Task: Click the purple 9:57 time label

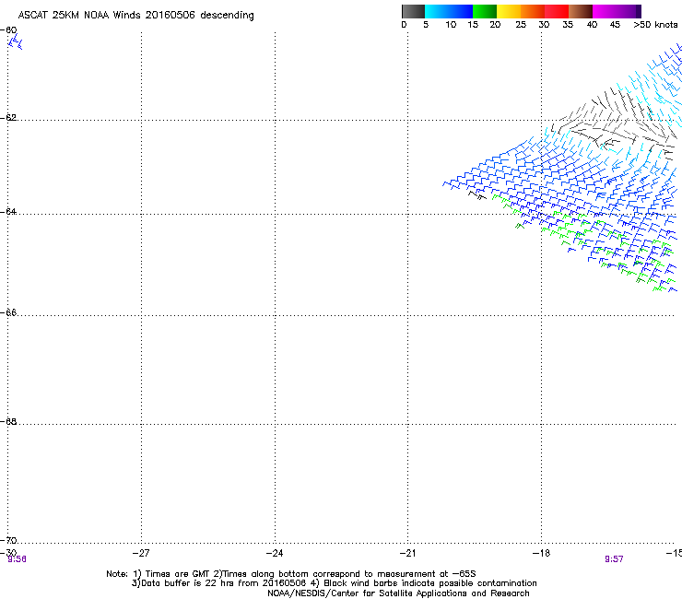Action: (x=614, y=559)
